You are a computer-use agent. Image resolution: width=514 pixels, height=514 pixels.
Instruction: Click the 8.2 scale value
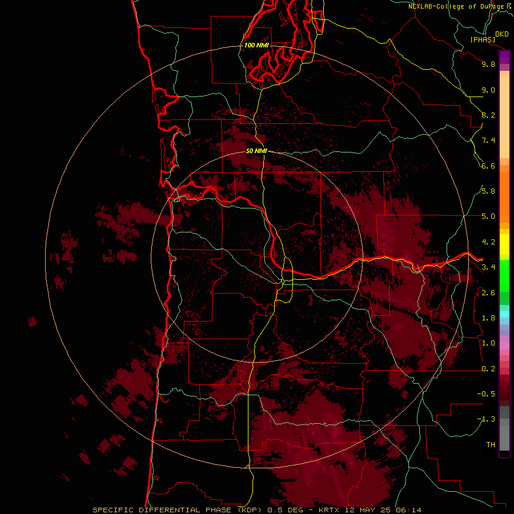click(x=488, y=115)
